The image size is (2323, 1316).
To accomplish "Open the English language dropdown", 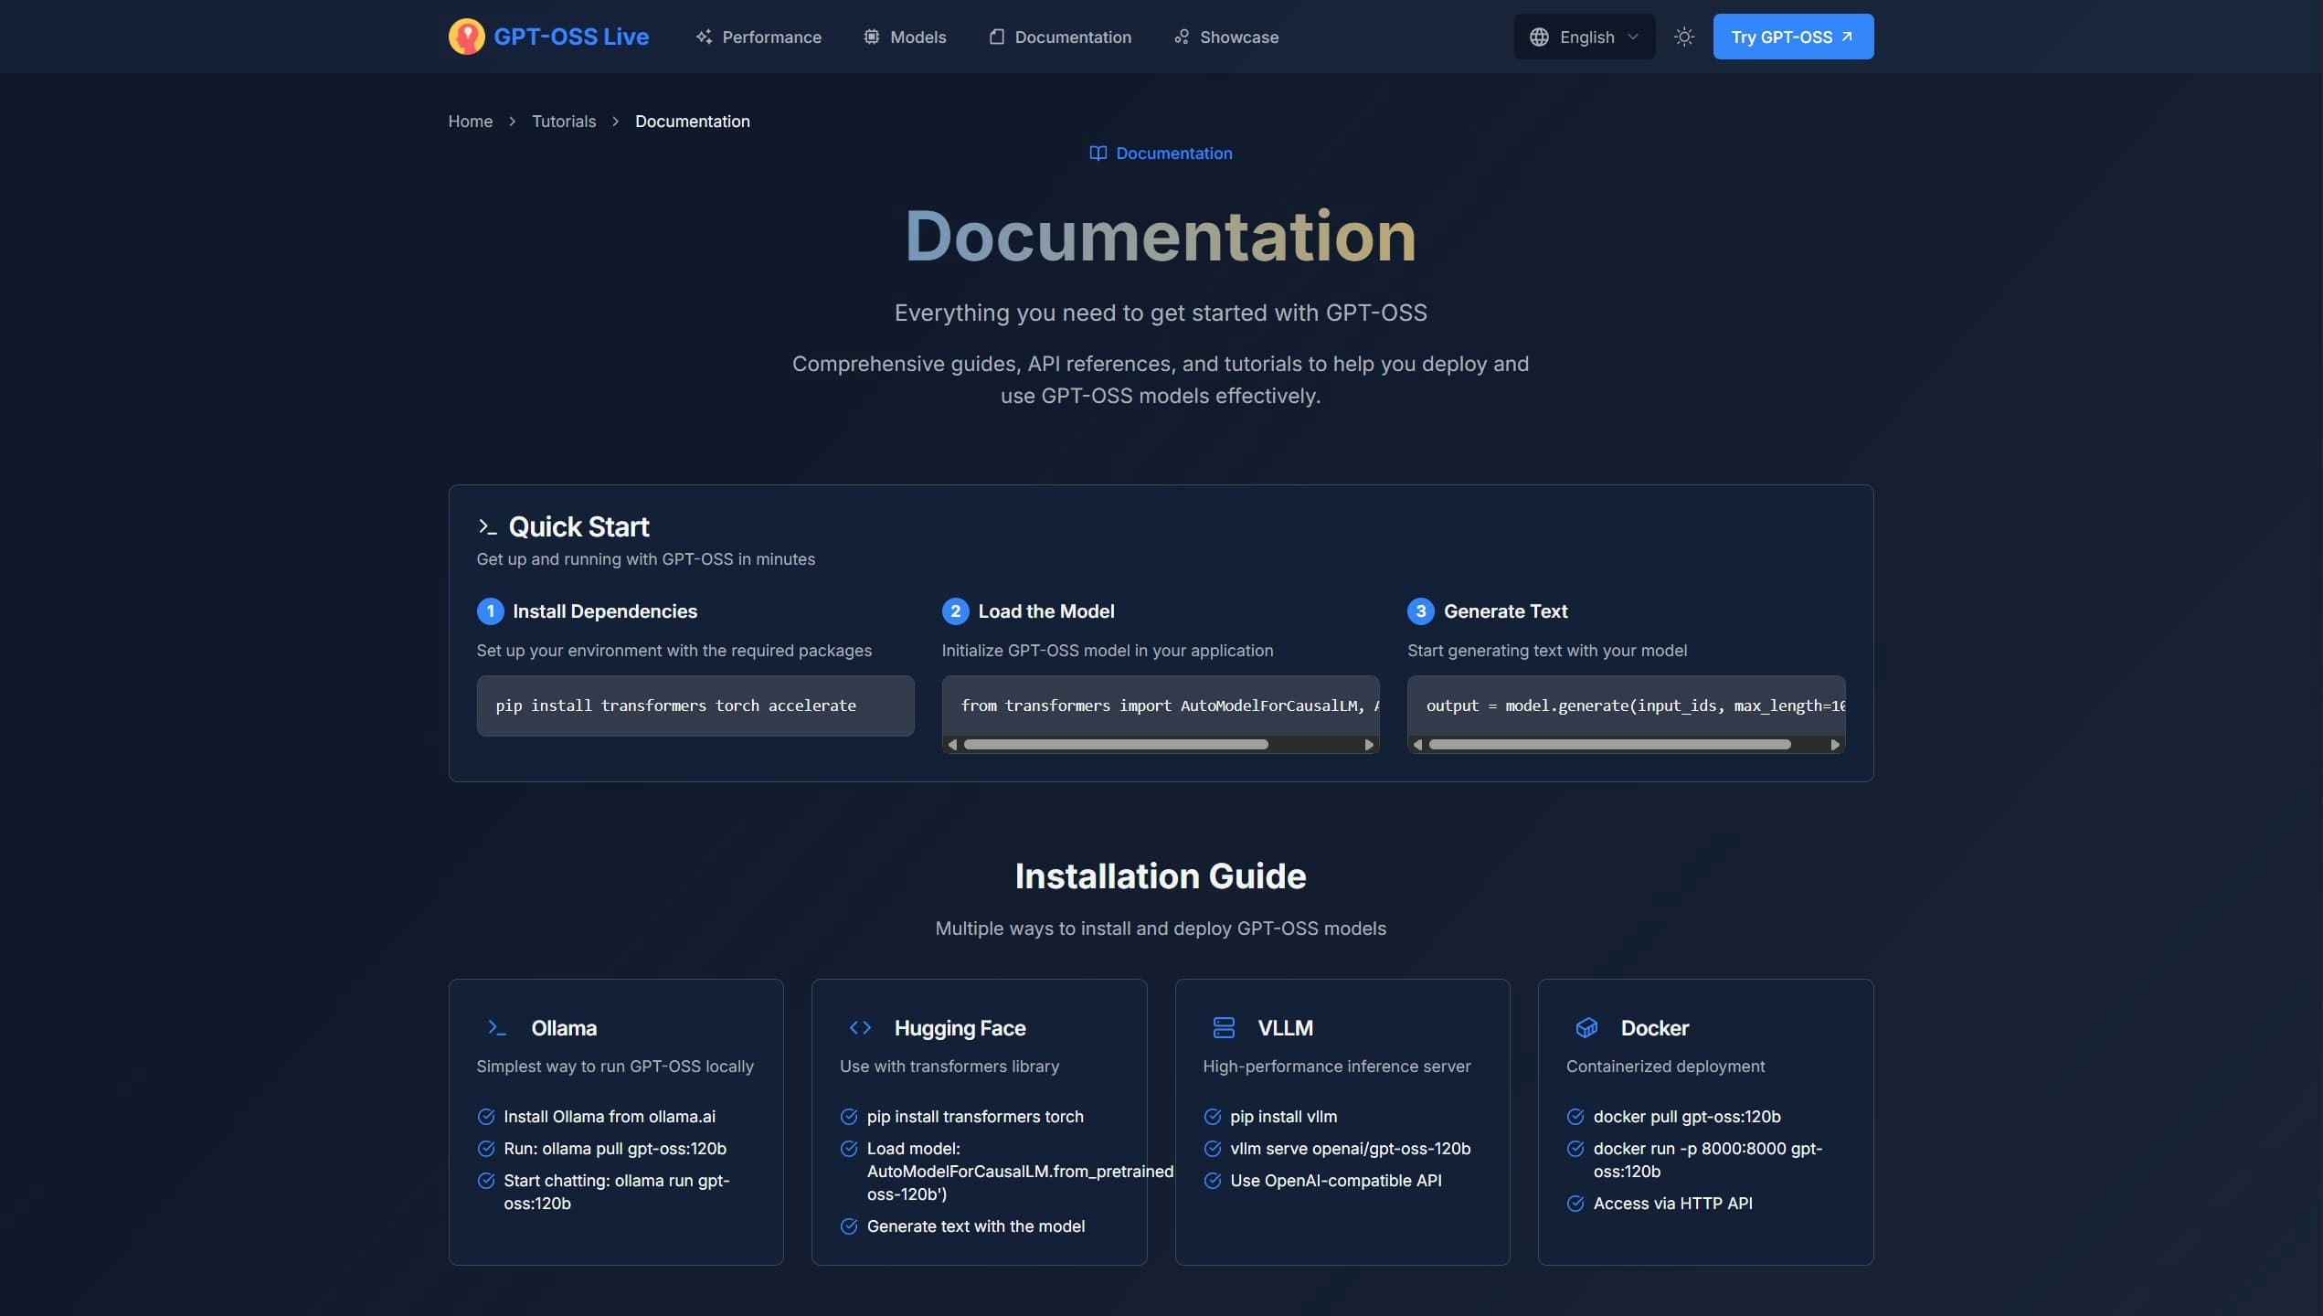I will point(1584,37).
